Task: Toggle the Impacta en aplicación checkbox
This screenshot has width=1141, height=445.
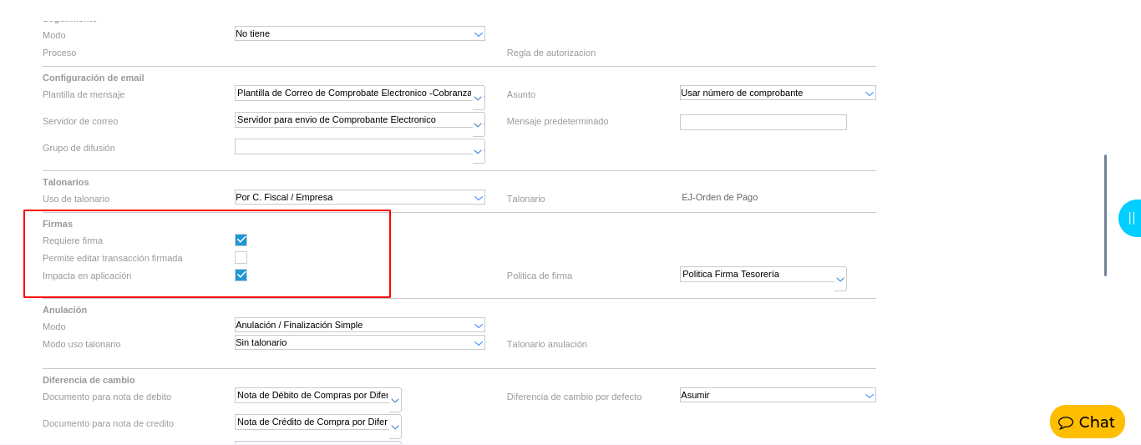Action: [x=241, y=276]
